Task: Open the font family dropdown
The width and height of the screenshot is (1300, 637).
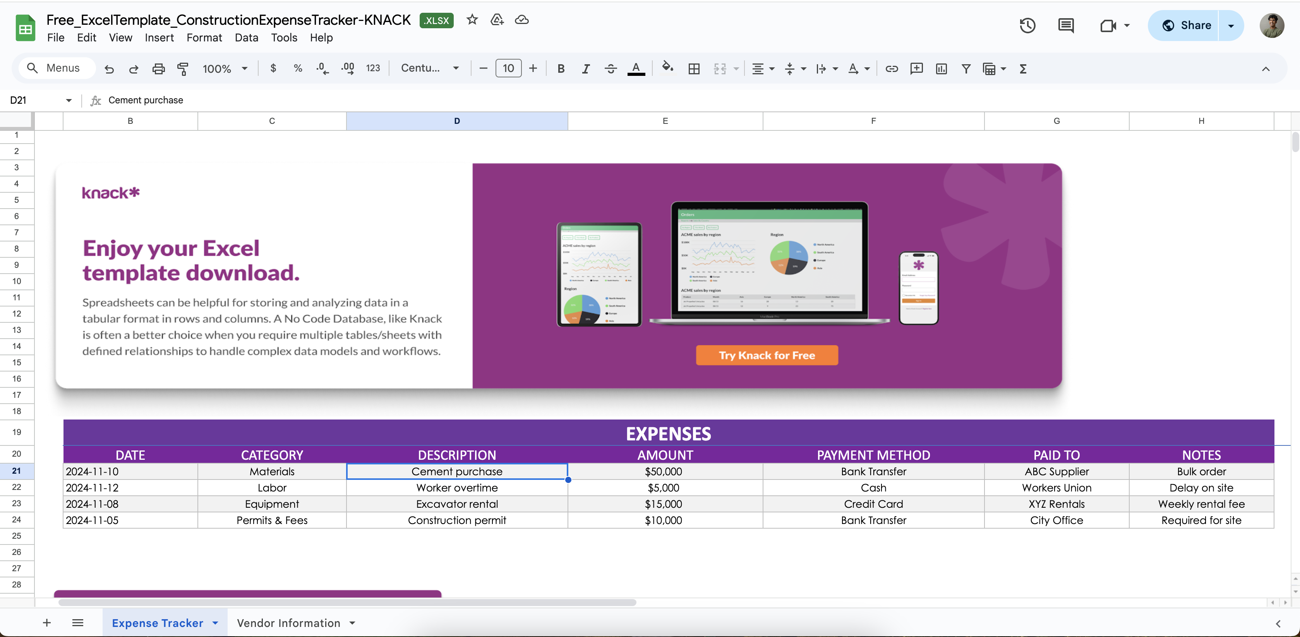Action: click(x=429, y=68)
